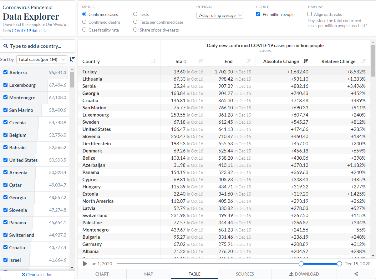Click sort icon in Absolute Change column

tap(306, 61)
